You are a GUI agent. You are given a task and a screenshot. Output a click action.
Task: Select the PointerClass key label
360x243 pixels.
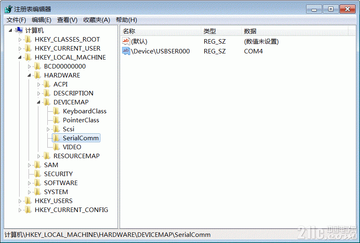point(81,120)
